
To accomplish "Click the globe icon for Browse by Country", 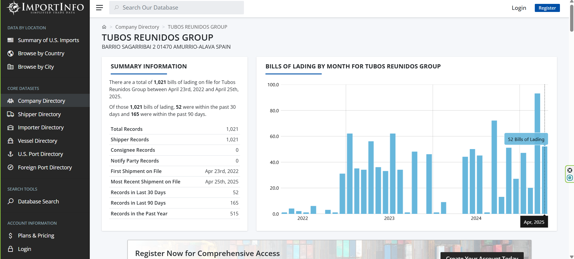I will [10, 53].
